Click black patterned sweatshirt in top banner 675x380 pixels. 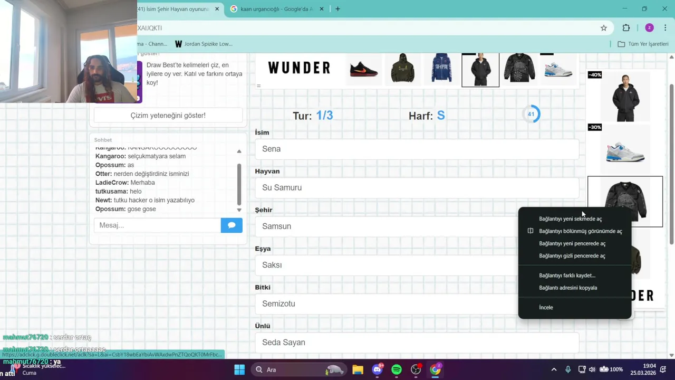coord(519,68)
